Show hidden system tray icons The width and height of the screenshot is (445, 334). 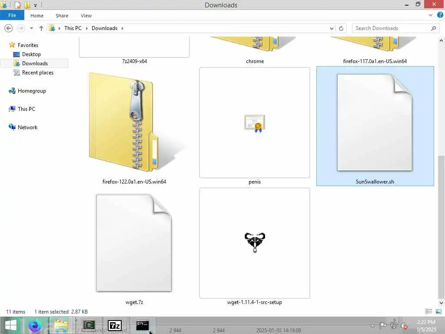tap(372, 326)
